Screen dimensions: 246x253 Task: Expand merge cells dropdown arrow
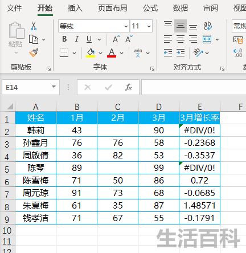coord(218,39)
